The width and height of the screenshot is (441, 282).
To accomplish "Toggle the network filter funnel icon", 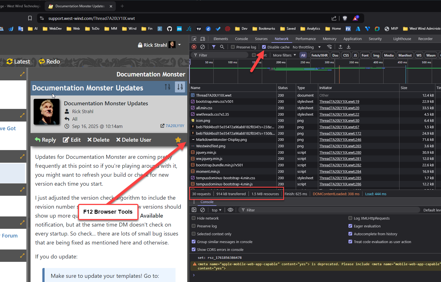I will pyautogui.click(x=214, y=47).
